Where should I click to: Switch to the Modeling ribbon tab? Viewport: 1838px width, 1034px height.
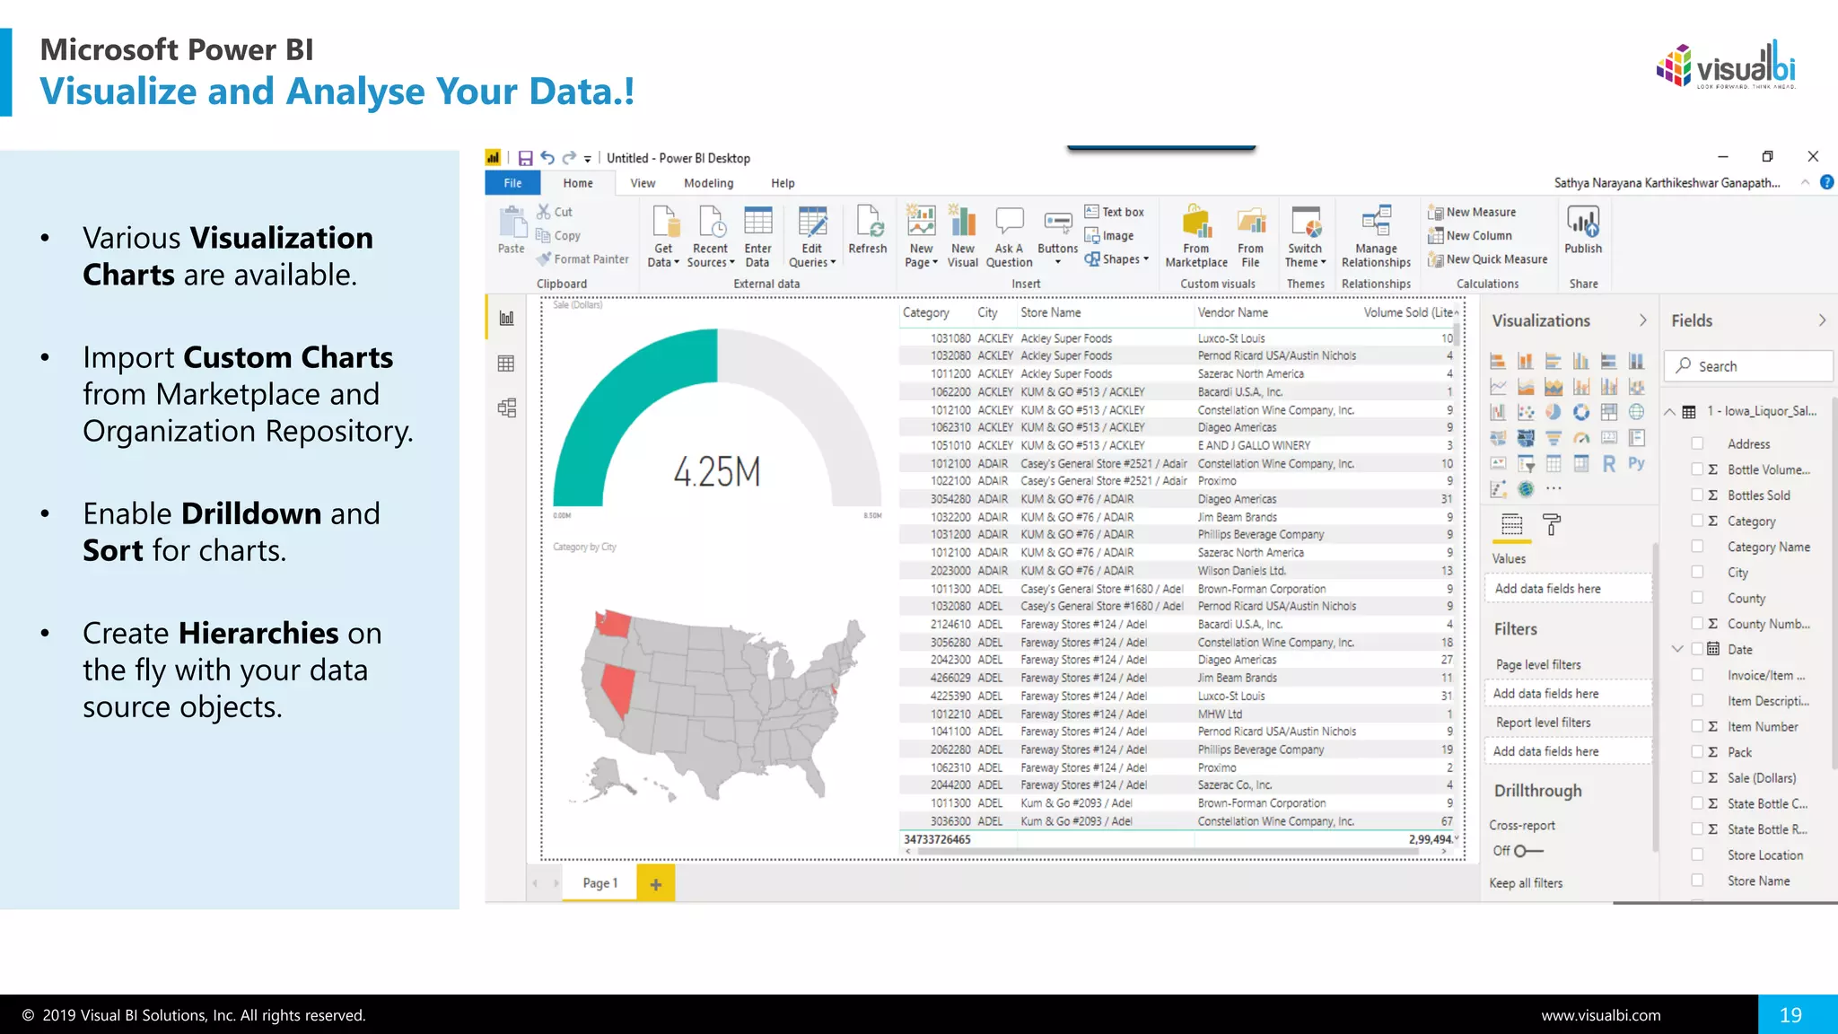[x=709, y=183]
